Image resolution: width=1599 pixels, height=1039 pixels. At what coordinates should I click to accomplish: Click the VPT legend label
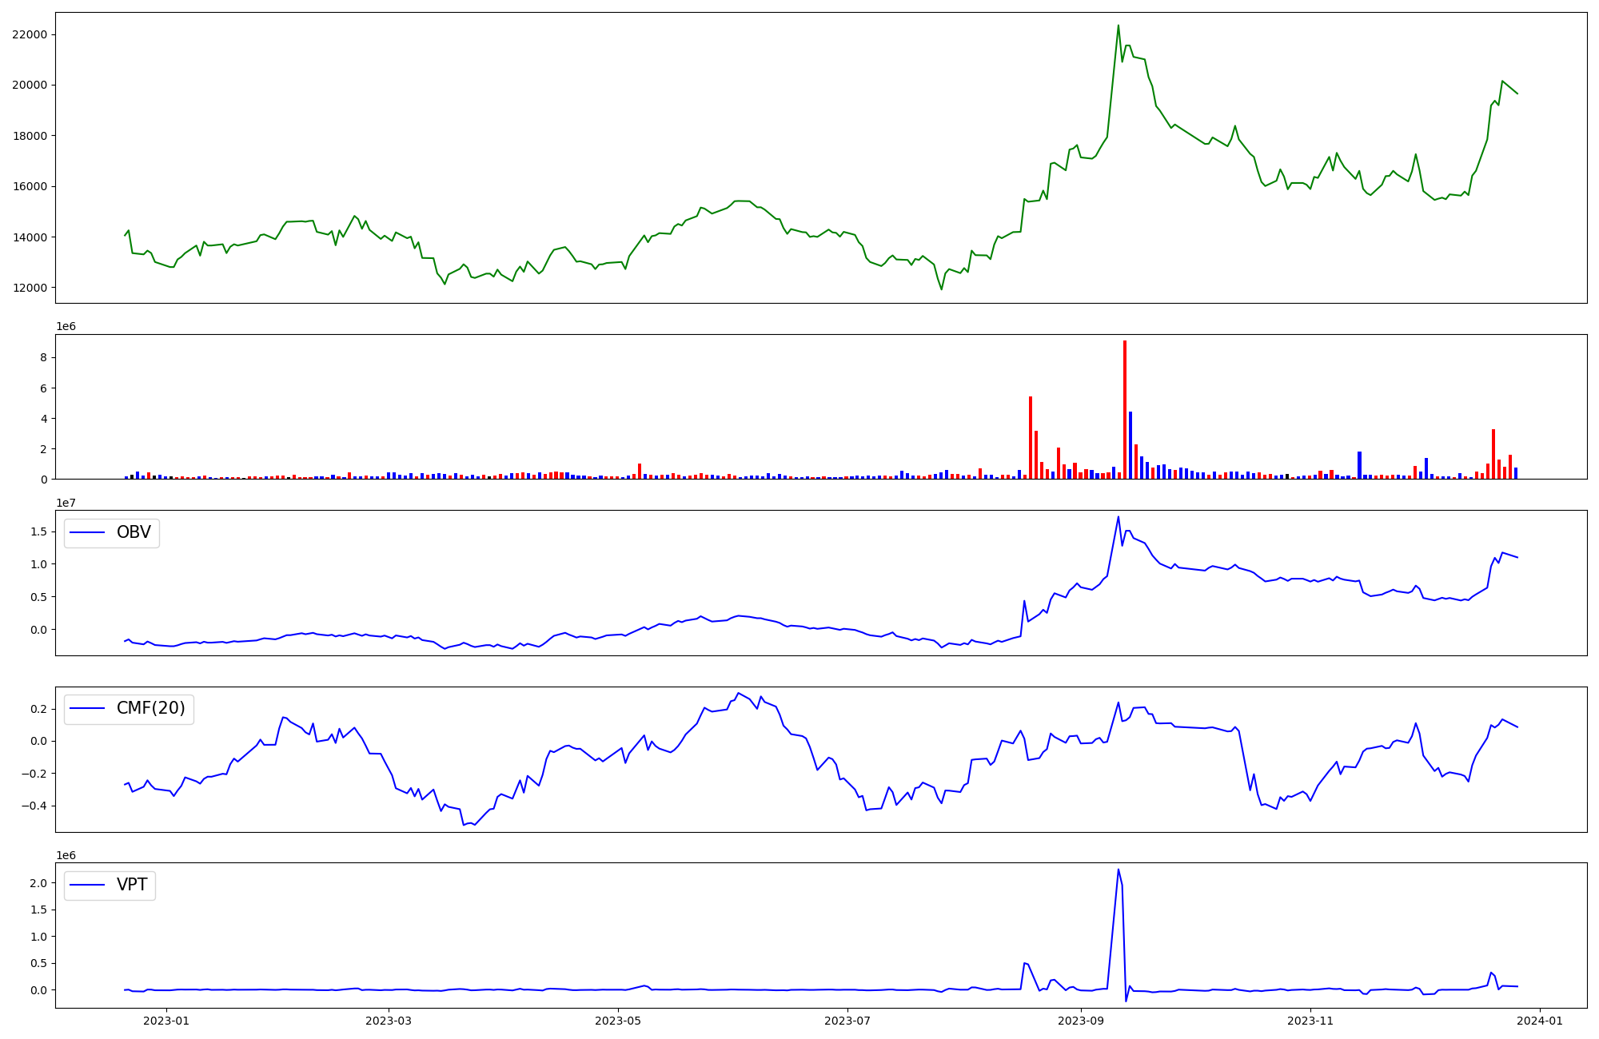[x=132, y=885]
